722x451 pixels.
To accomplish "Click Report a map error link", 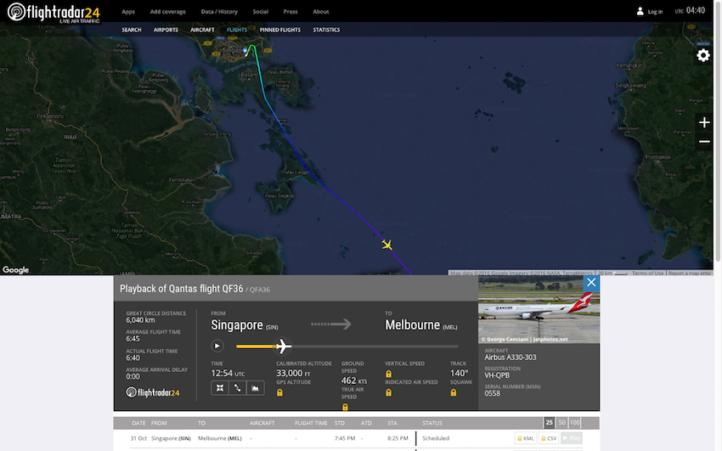I will pos(690,273).
